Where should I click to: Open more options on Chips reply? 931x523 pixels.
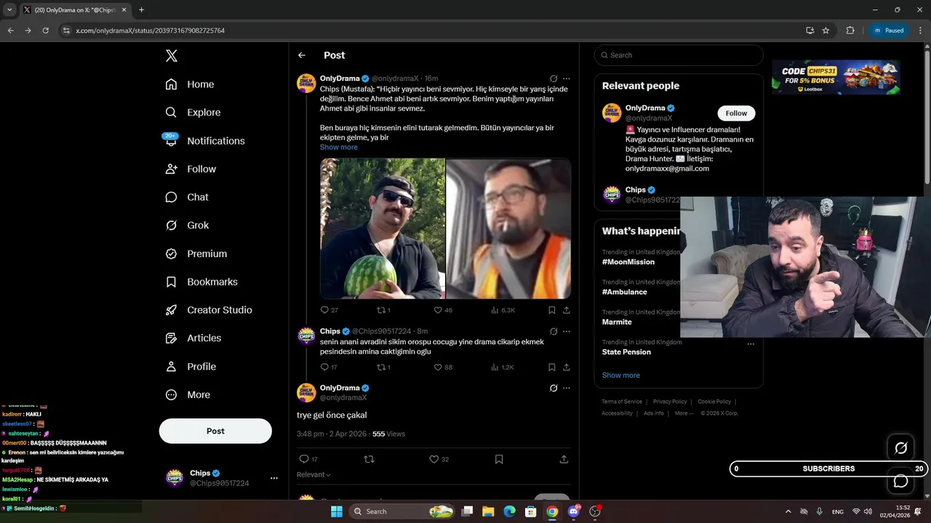[x=567, y=331]
